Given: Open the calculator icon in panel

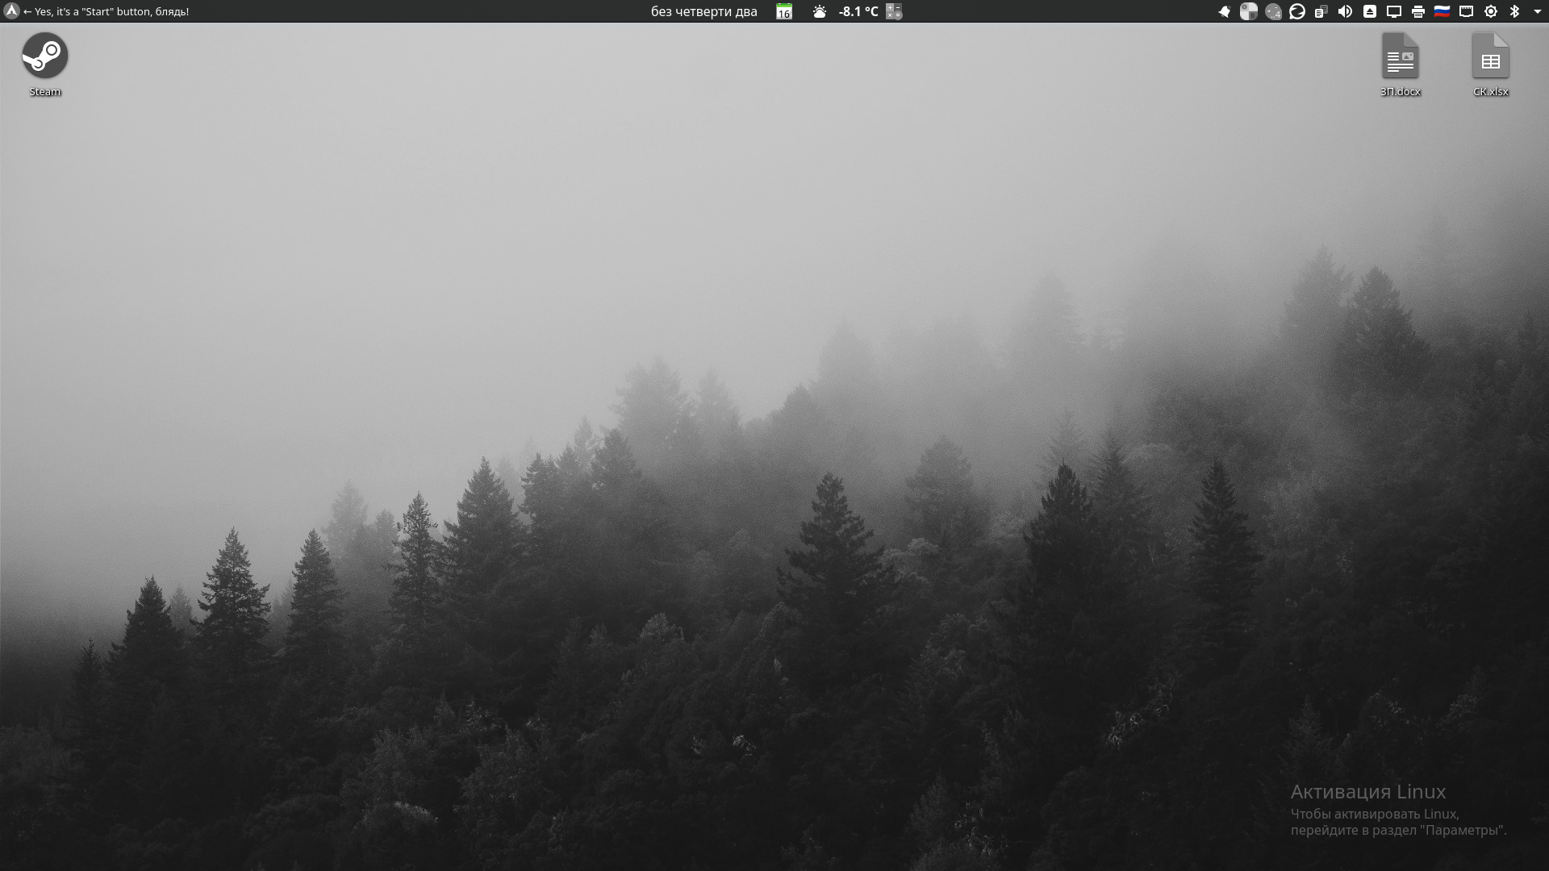Looking at the screenshot, I should tap(894, 11).
